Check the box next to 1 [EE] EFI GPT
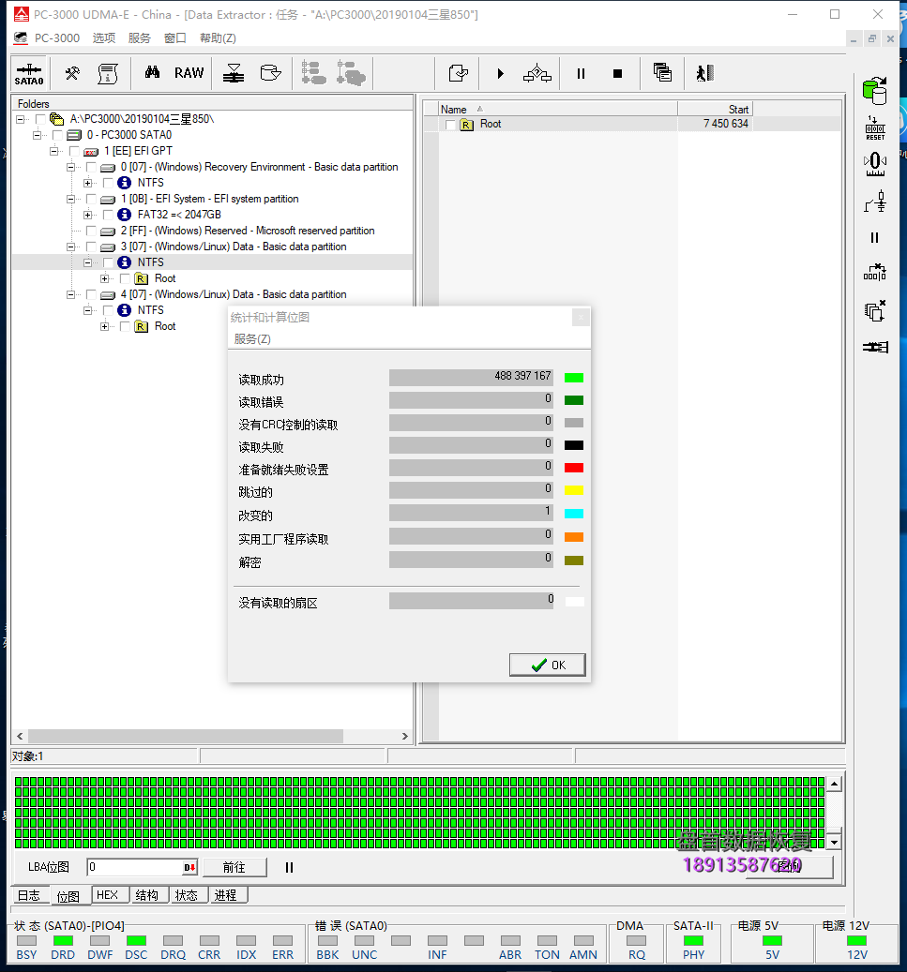Viewport: 907px width, 972px height. 74,151
